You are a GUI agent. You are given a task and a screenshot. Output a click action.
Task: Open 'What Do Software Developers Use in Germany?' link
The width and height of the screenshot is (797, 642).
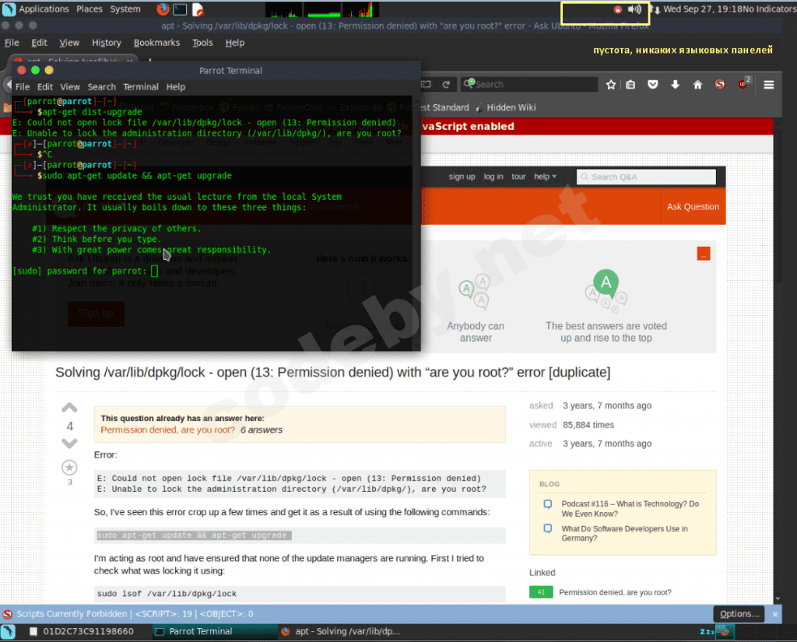(x=624, y=533)
